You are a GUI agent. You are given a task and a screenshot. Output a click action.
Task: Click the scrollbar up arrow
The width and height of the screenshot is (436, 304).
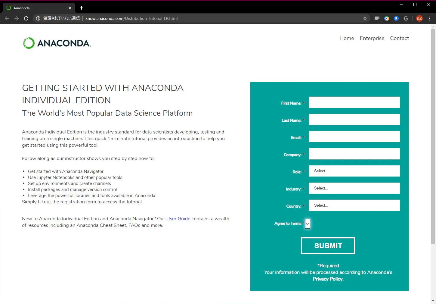pyautogui.click(x=433, y=27)
